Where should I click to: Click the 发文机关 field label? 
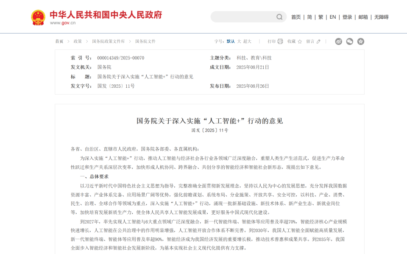pos(81,67)
